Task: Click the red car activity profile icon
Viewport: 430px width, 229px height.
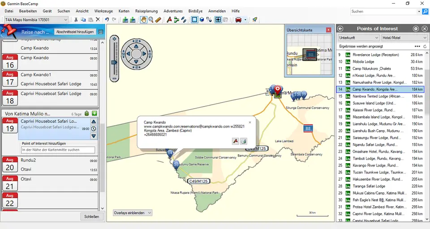Action: (x=238, y=20)
